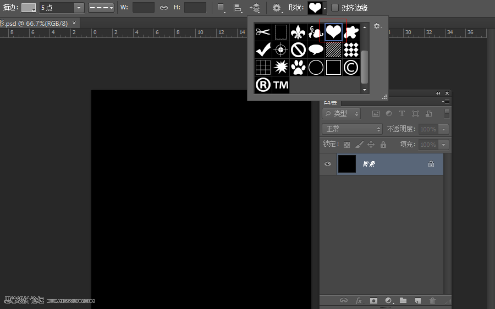Image resolution: width=495 pixels, height=309 pixels.
Task: Close the .psd document tab
Action: 74,23
